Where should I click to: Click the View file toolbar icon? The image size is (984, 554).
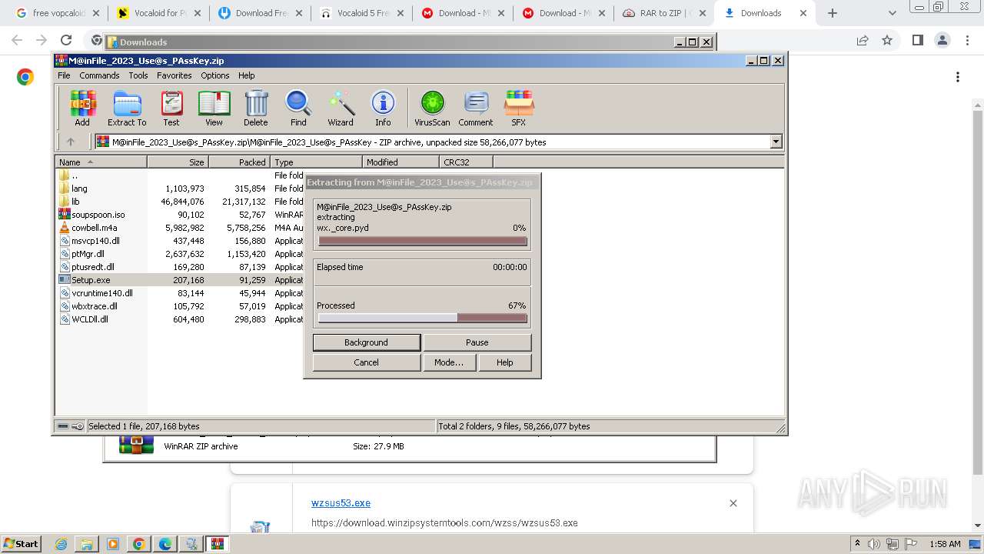click(x=214, y=108)
